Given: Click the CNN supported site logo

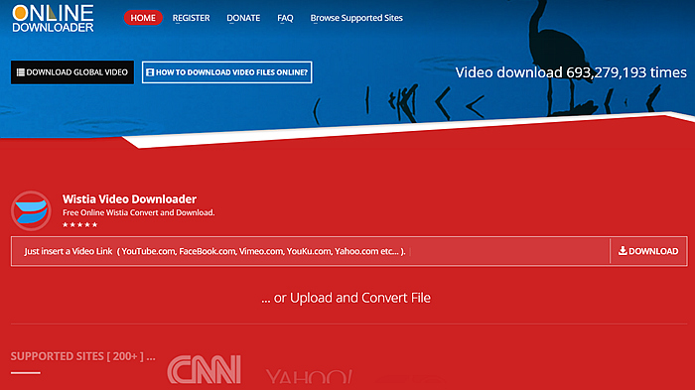Looking at the screenshot, I should coord(204,369).
